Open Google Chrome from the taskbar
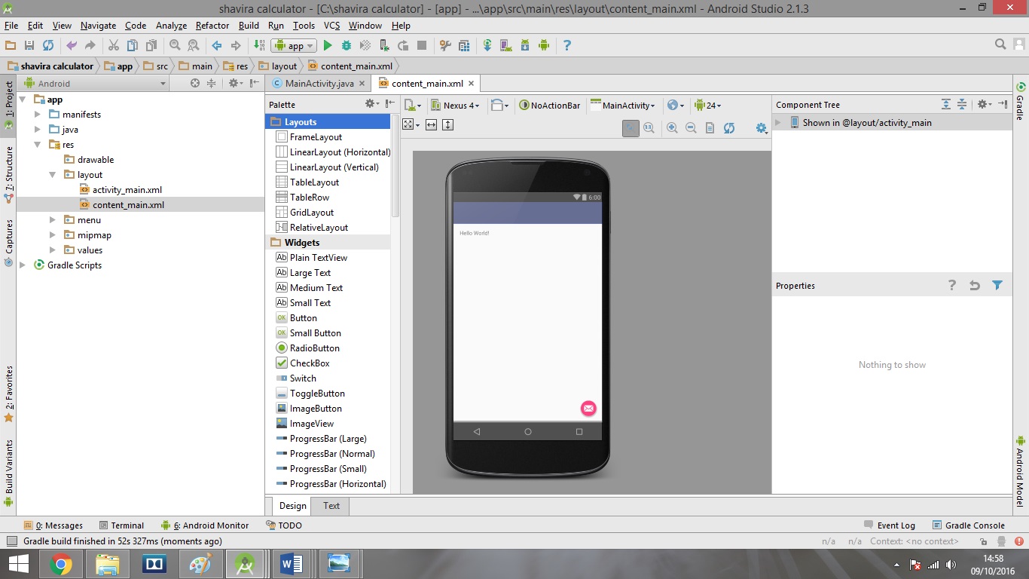The image size is (1029, 579). [61, 563]
